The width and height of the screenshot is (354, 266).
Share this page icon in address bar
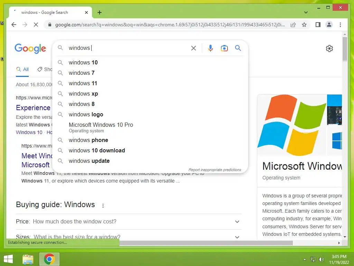(293, 25)
